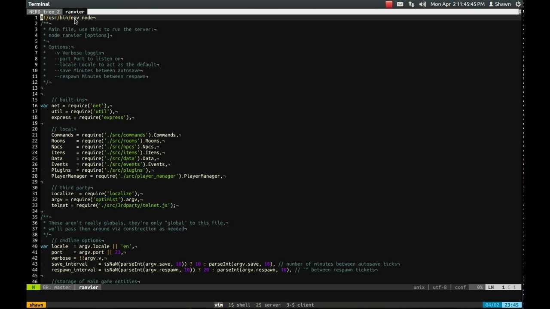
Task: Open the Shawn user account menu
Action: [500, 4]
